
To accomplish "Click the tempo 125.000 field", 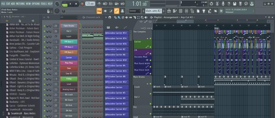I will point(90,4).
